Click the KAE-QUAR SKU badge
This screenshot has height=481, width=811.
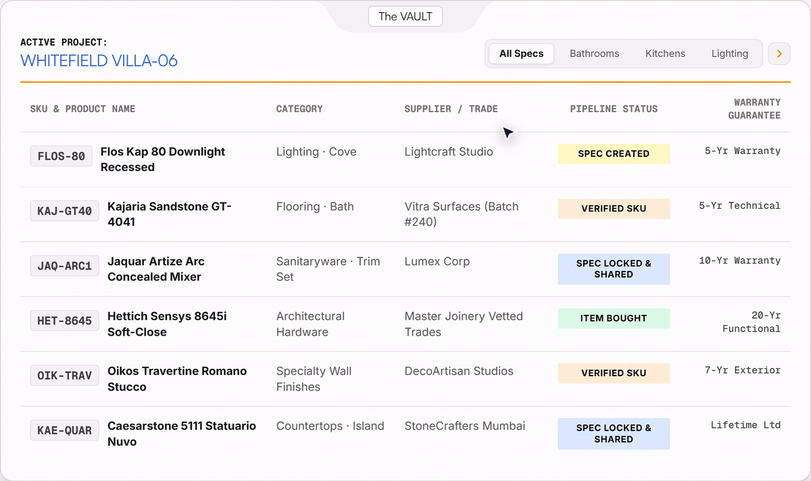[65, 430]
